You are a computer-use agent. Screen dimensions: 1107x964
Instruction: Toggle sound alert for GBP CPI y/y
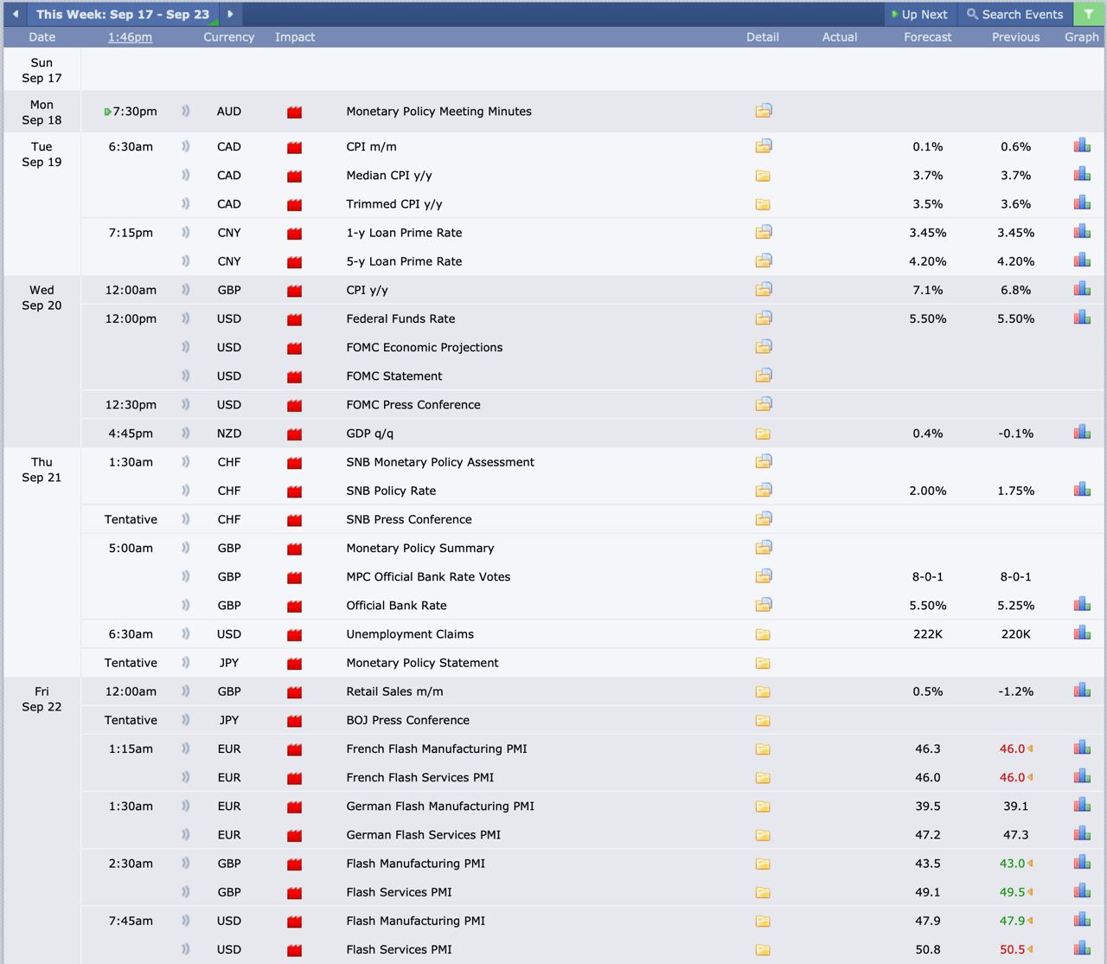coord(185,290)
